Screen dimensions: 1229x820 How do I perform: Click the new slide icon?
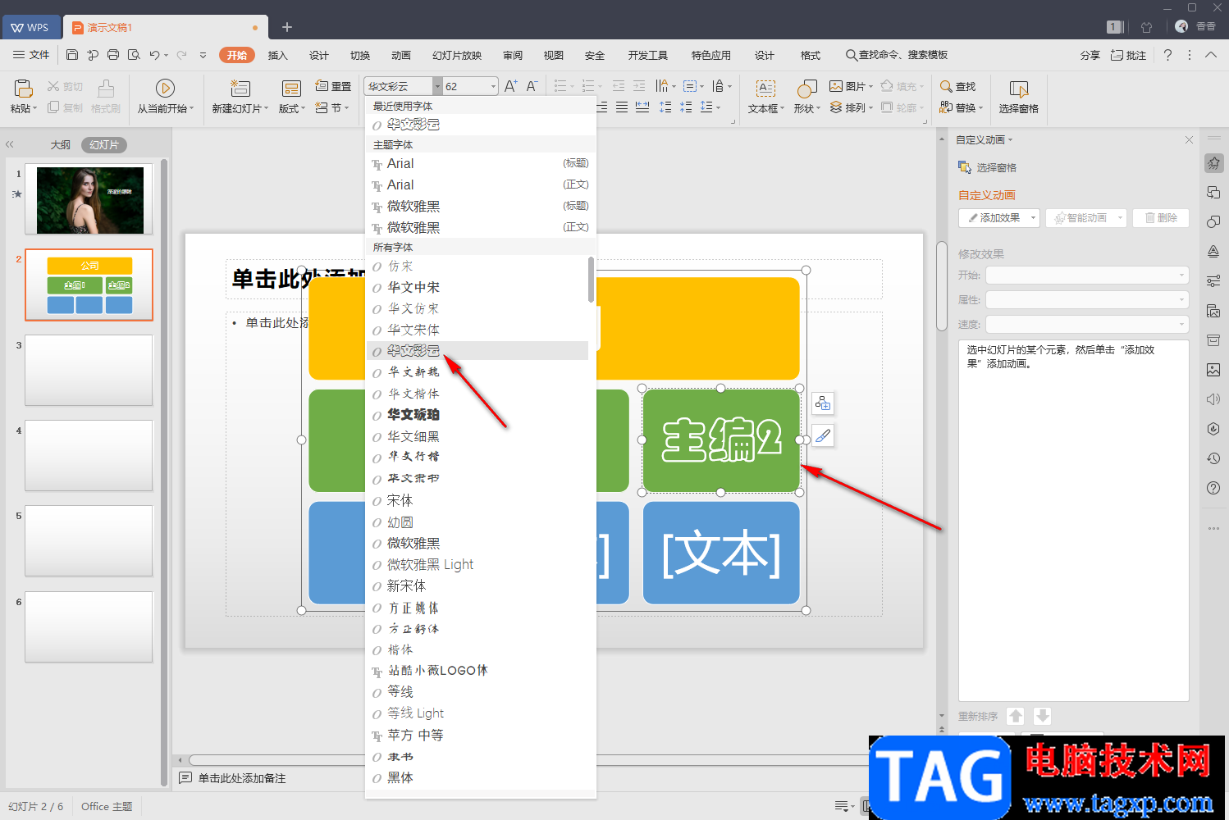pos(240,88)
